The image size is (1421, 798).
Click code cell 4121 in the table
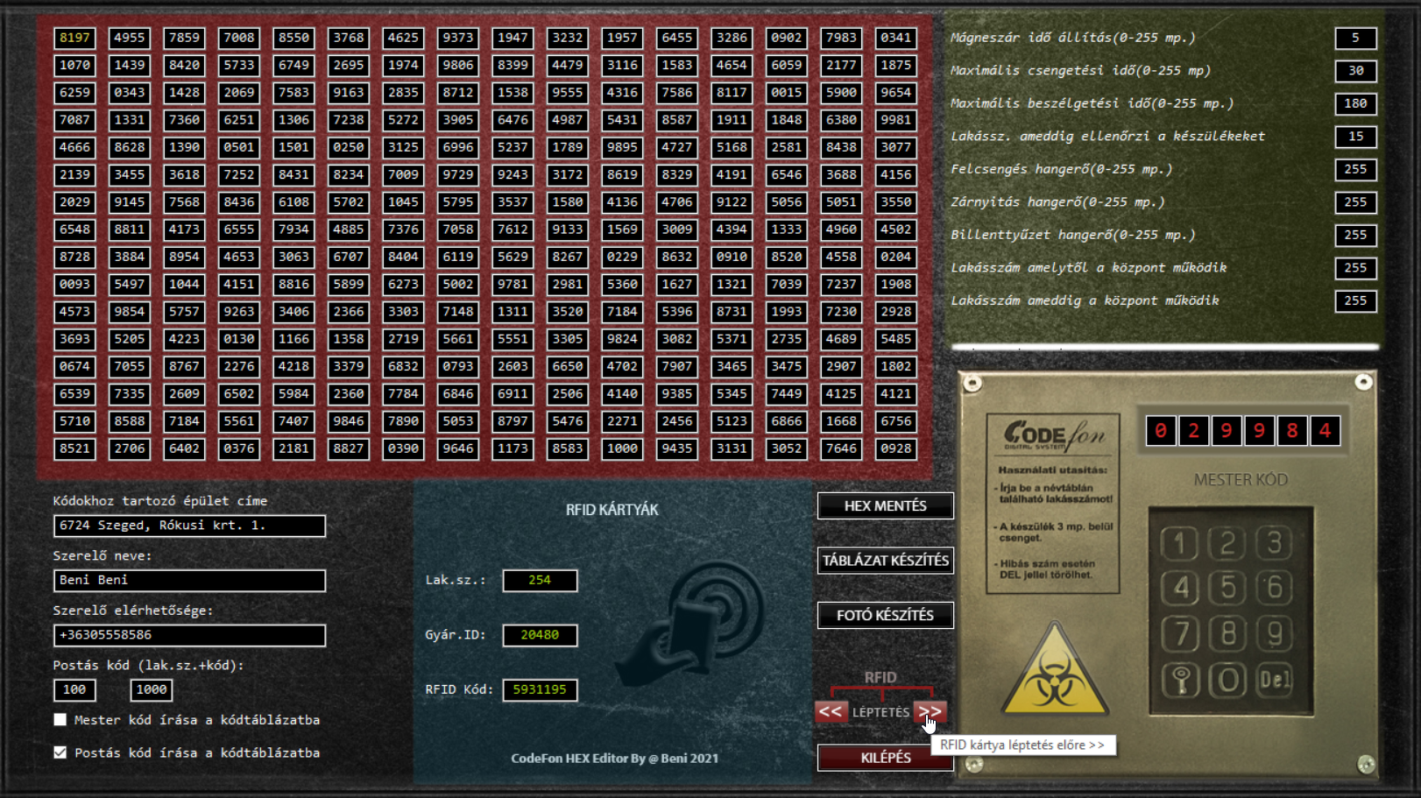(895, 394)
